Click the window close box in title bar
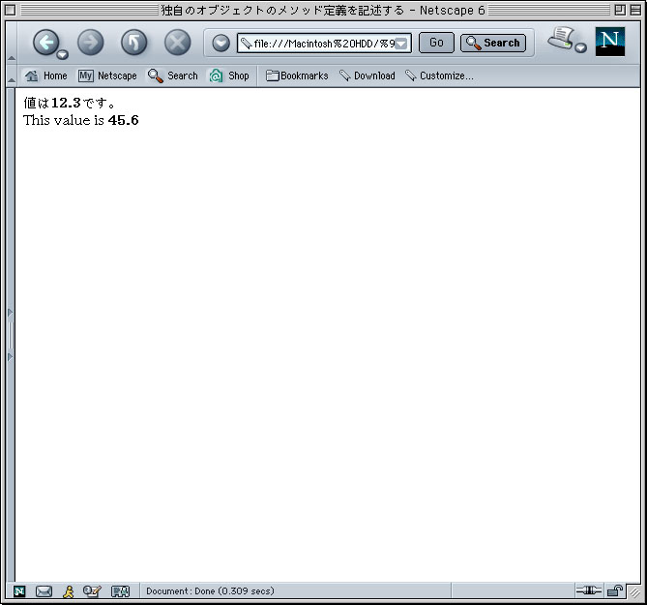The width and height of the screenshot is (647, 605). 11,10
